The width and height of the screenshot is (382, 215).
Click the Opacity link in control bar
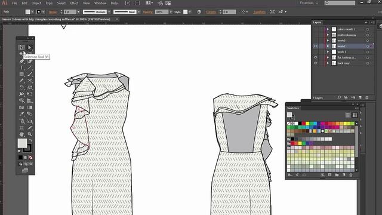coord(147,12)
